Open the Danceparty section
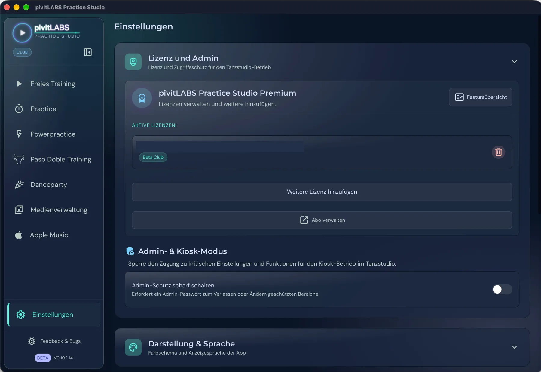 pos(54,185)
